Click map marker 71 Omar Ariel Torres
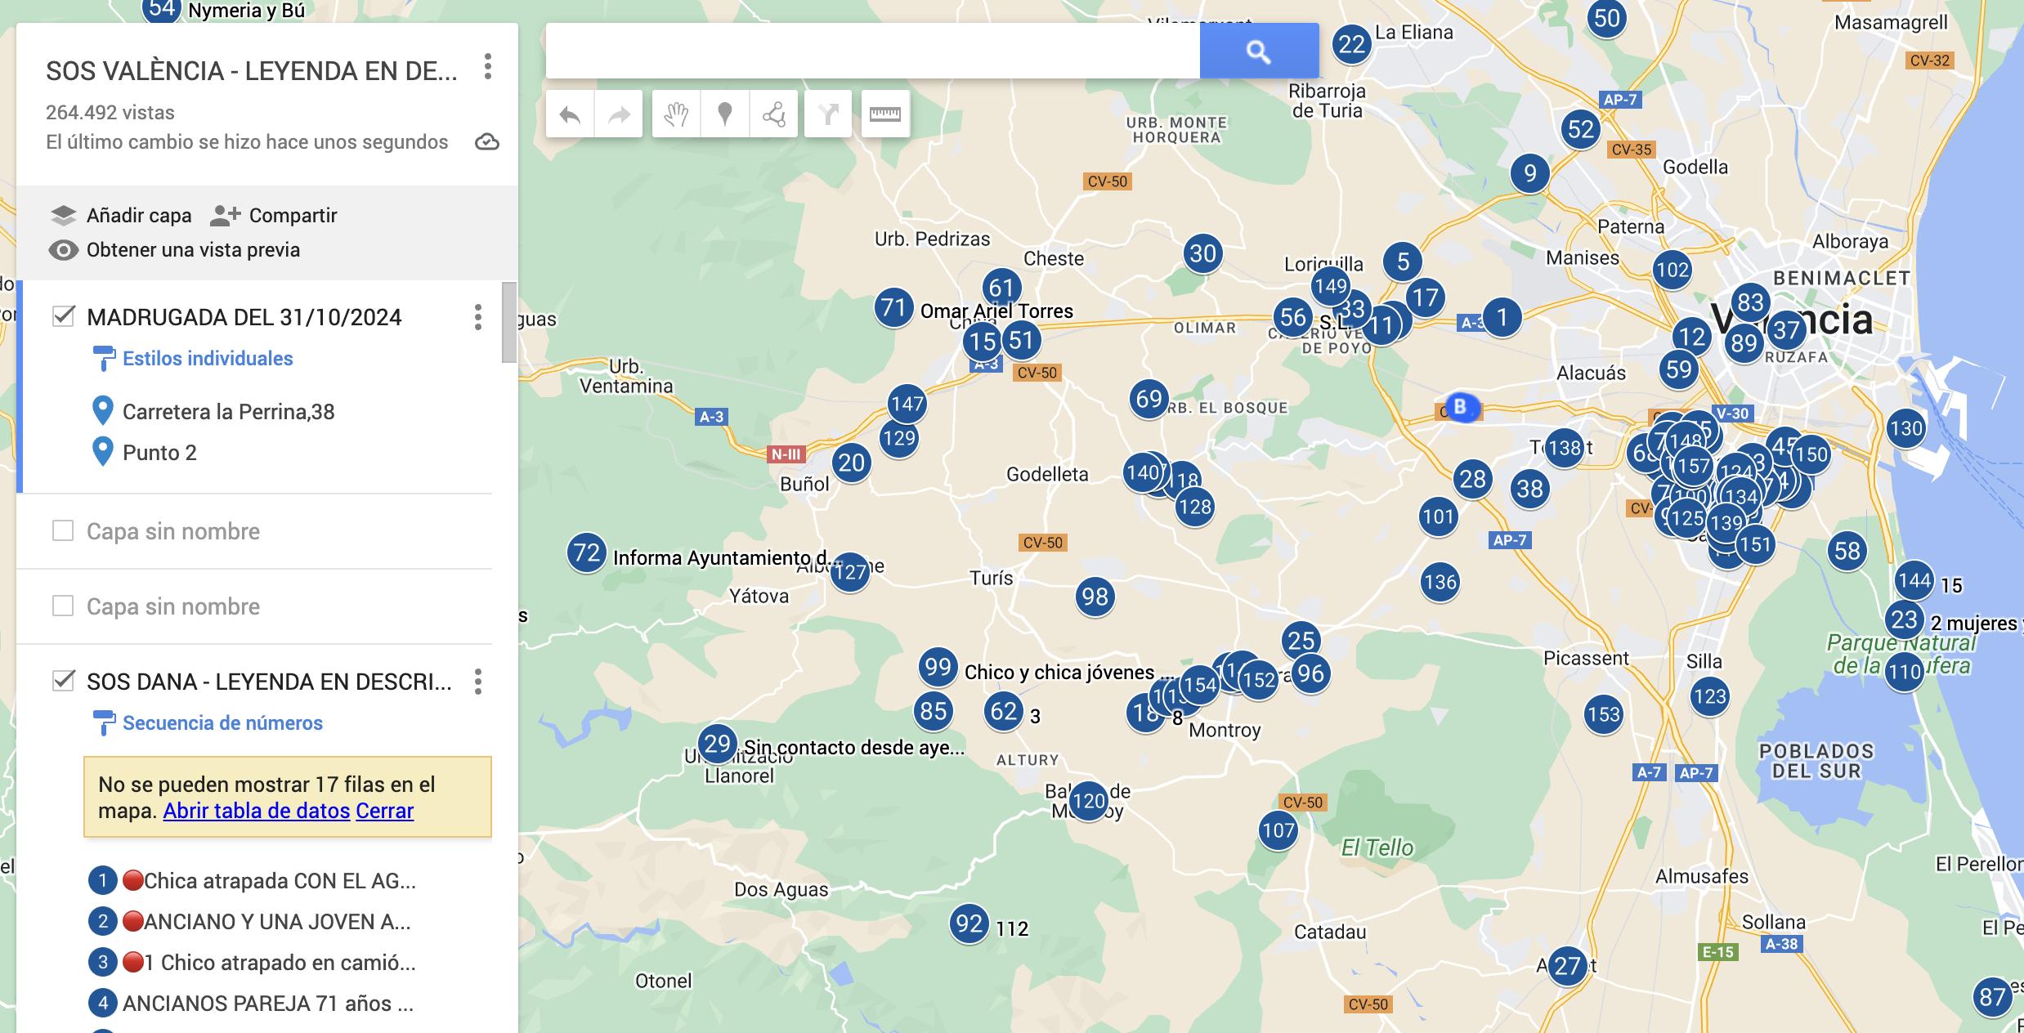This screenshot has height=1033, width=2024. [893, 308]
